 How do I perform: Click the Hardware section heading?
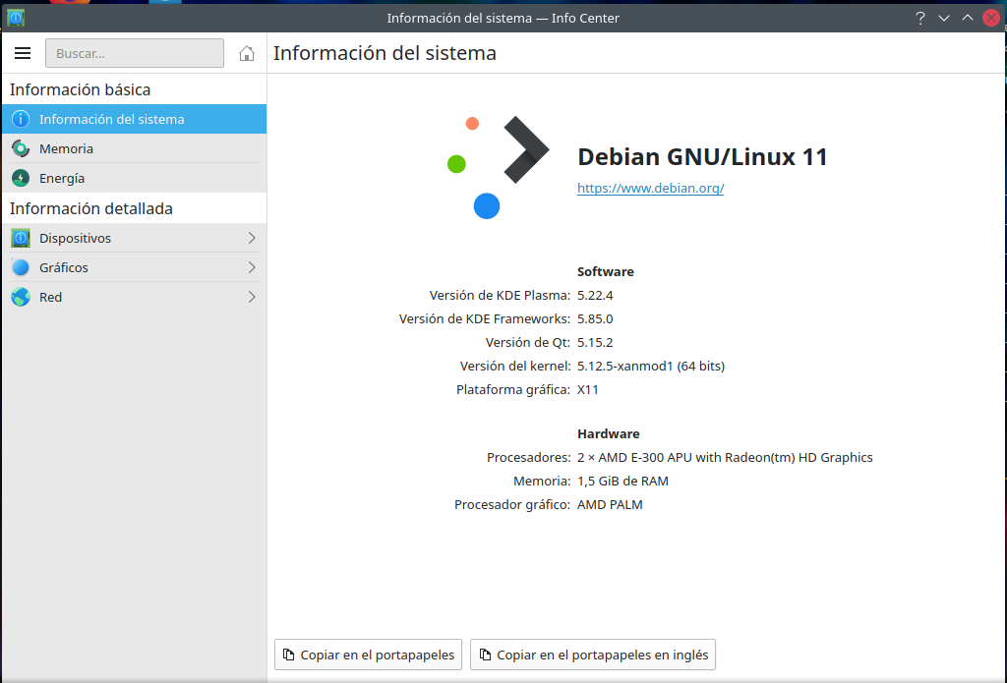pos(608,434)
